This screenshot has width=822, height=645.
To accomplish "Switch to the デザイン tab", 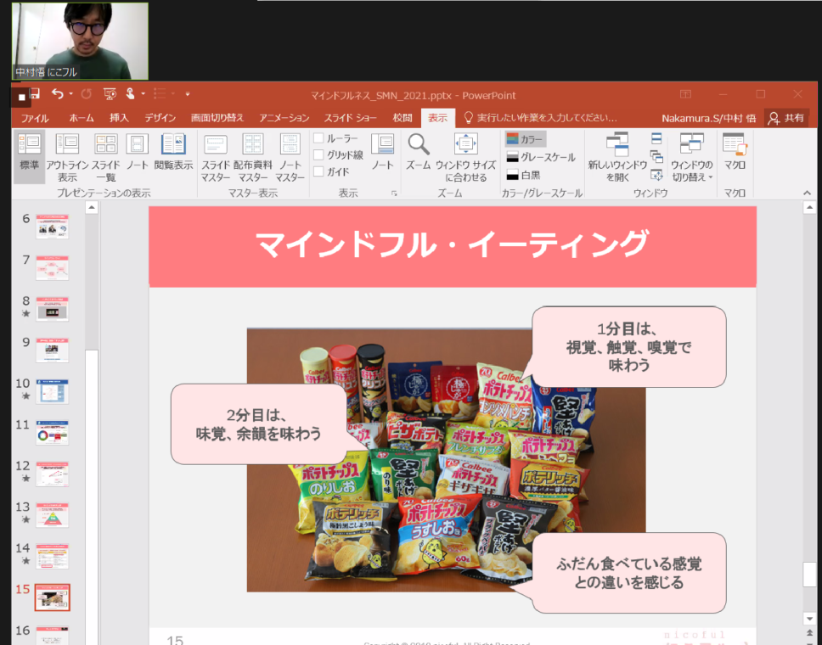I will [160, 118].
